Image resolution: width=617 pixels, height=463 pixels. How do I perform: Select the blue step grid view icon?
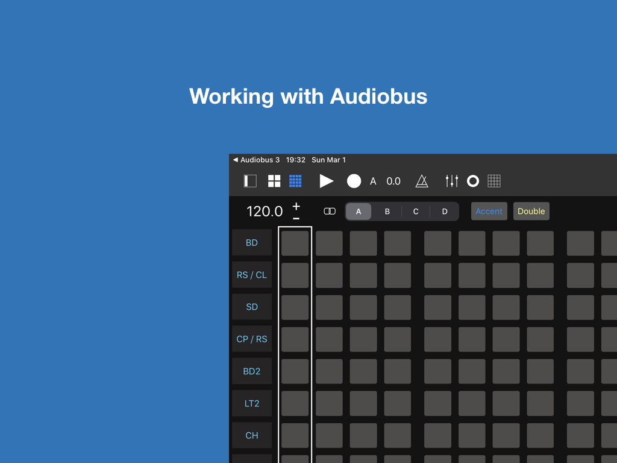(295, 181)
